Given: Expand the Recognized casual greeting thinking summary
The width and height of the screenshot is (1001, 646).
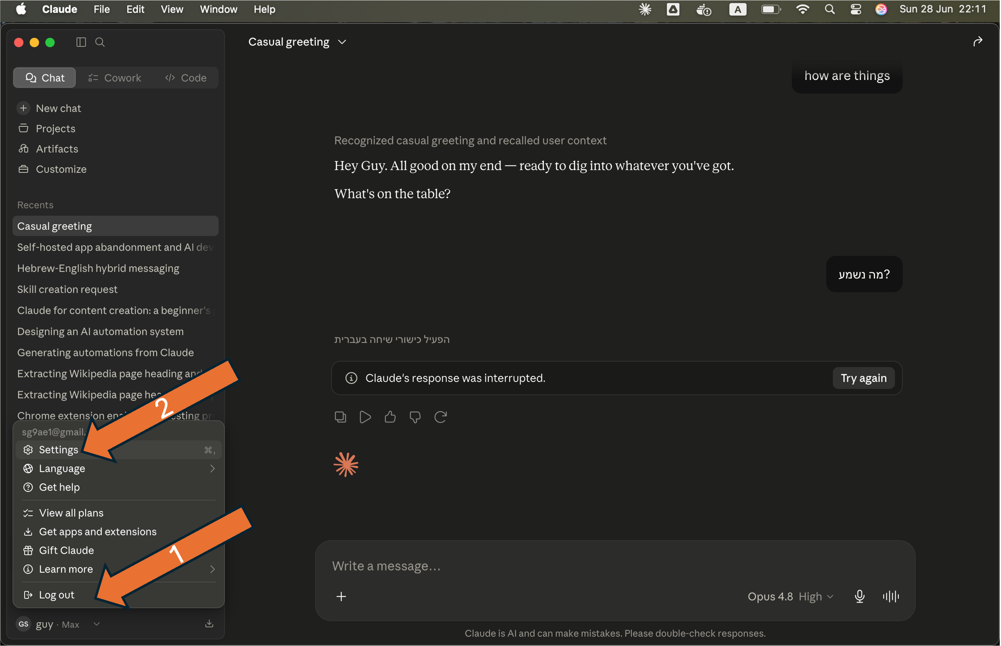Looking at the screenshot, I should (470, 141).
